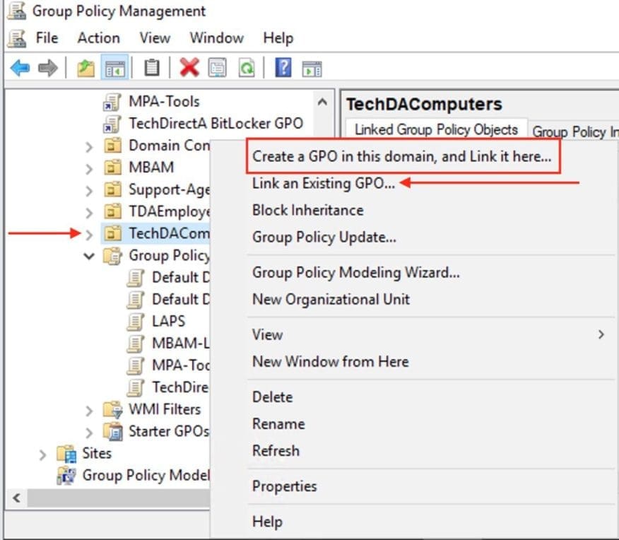Click the tree pane scroll up arrow
619x540 pixels.
(x=322, y=102)
